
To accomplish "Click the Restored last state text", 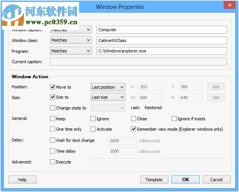I will click(153, 108).
